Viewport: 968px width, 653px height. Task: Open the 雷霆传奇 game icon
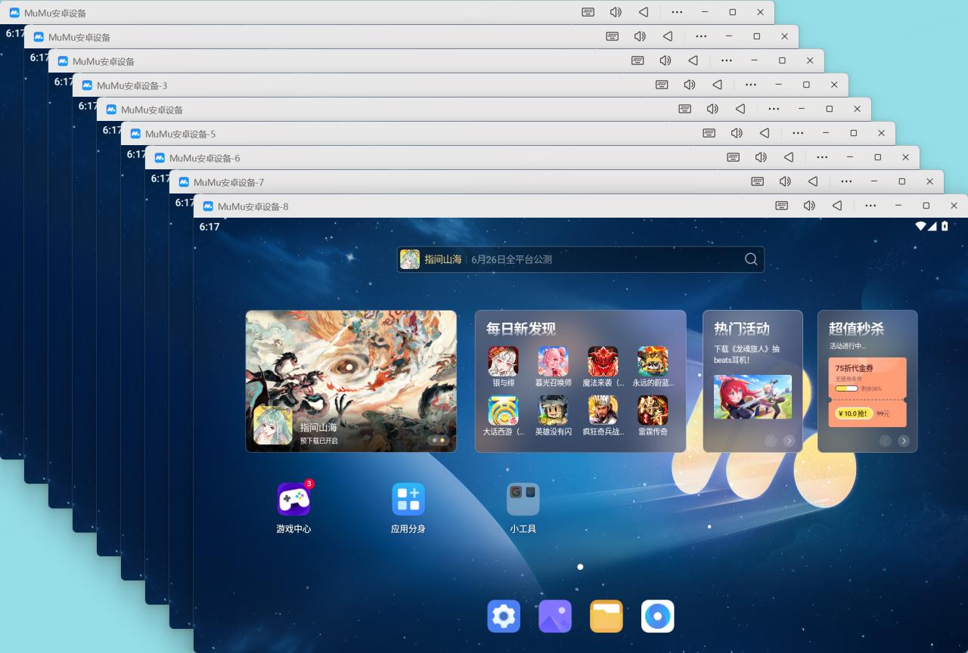[653, 410]
